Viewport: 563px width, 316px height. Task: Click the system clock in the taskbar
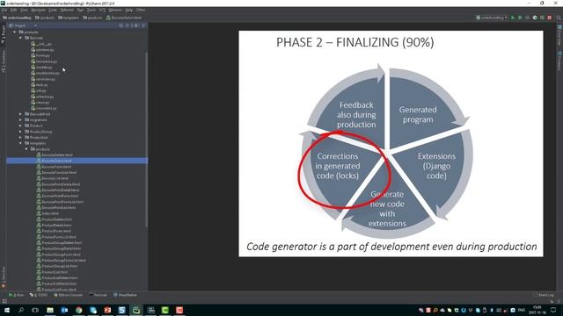pyautogui.click(x=537, y=310)
